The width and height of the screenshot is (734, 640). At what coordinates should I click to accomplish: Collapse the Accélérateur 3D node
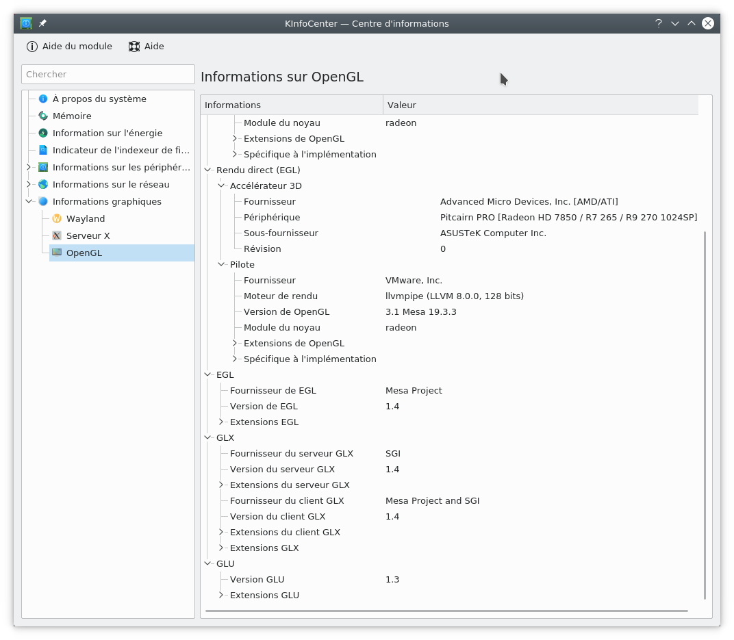tap(221, 185)
